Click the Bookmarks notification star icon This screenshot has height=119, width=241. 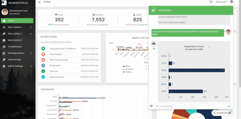pos(43,65)
